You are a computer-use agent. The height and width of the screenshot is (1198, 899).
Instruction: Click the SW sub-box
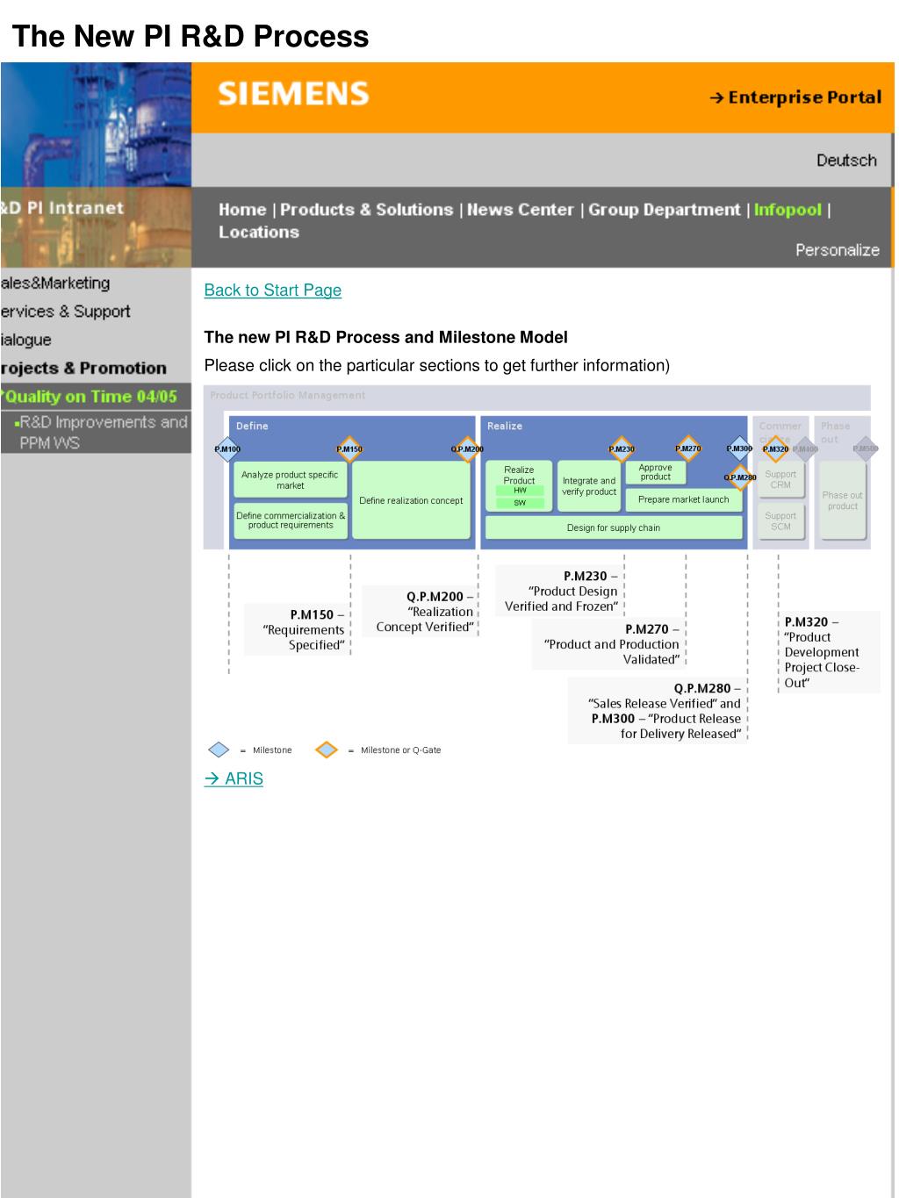click(520, 503)
